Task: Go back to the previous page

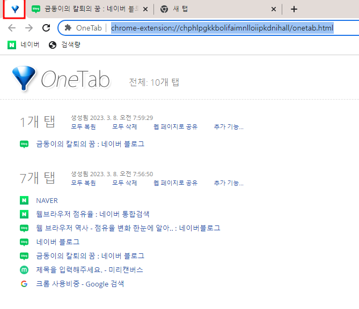Action: pos(12,28)
